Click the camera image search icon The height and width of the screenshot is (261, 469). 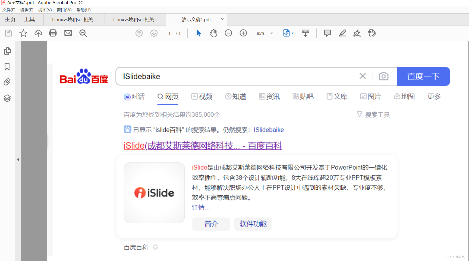tap(383, 76)
